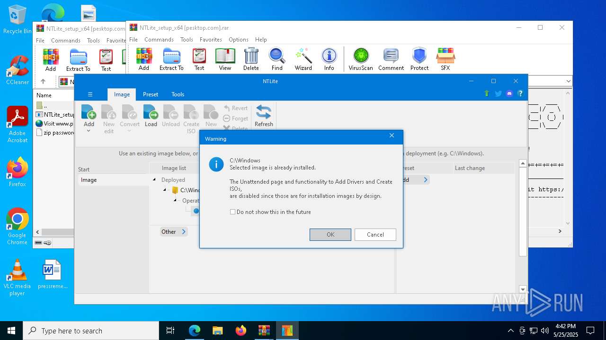This screenshot has width=606, height=340.
Task: Click the Image list column header
Action: [174, 168]
